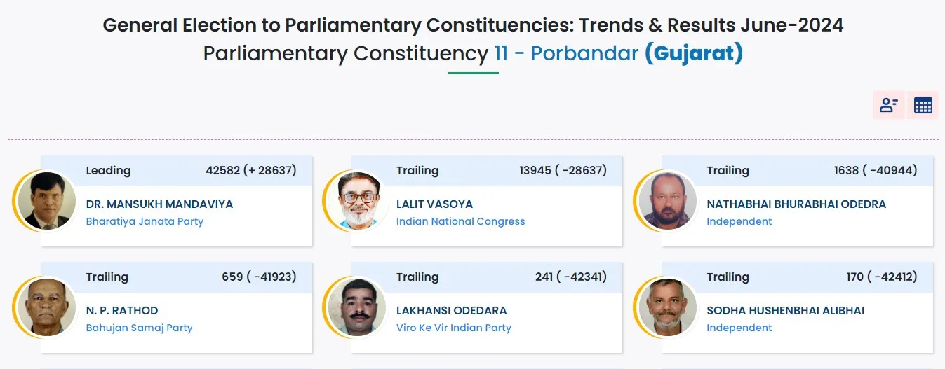Image resolution: width=945 pixels, height=369 pixels.
Task: Click the LALIT VASOYA name
Action: click(434, 204)
